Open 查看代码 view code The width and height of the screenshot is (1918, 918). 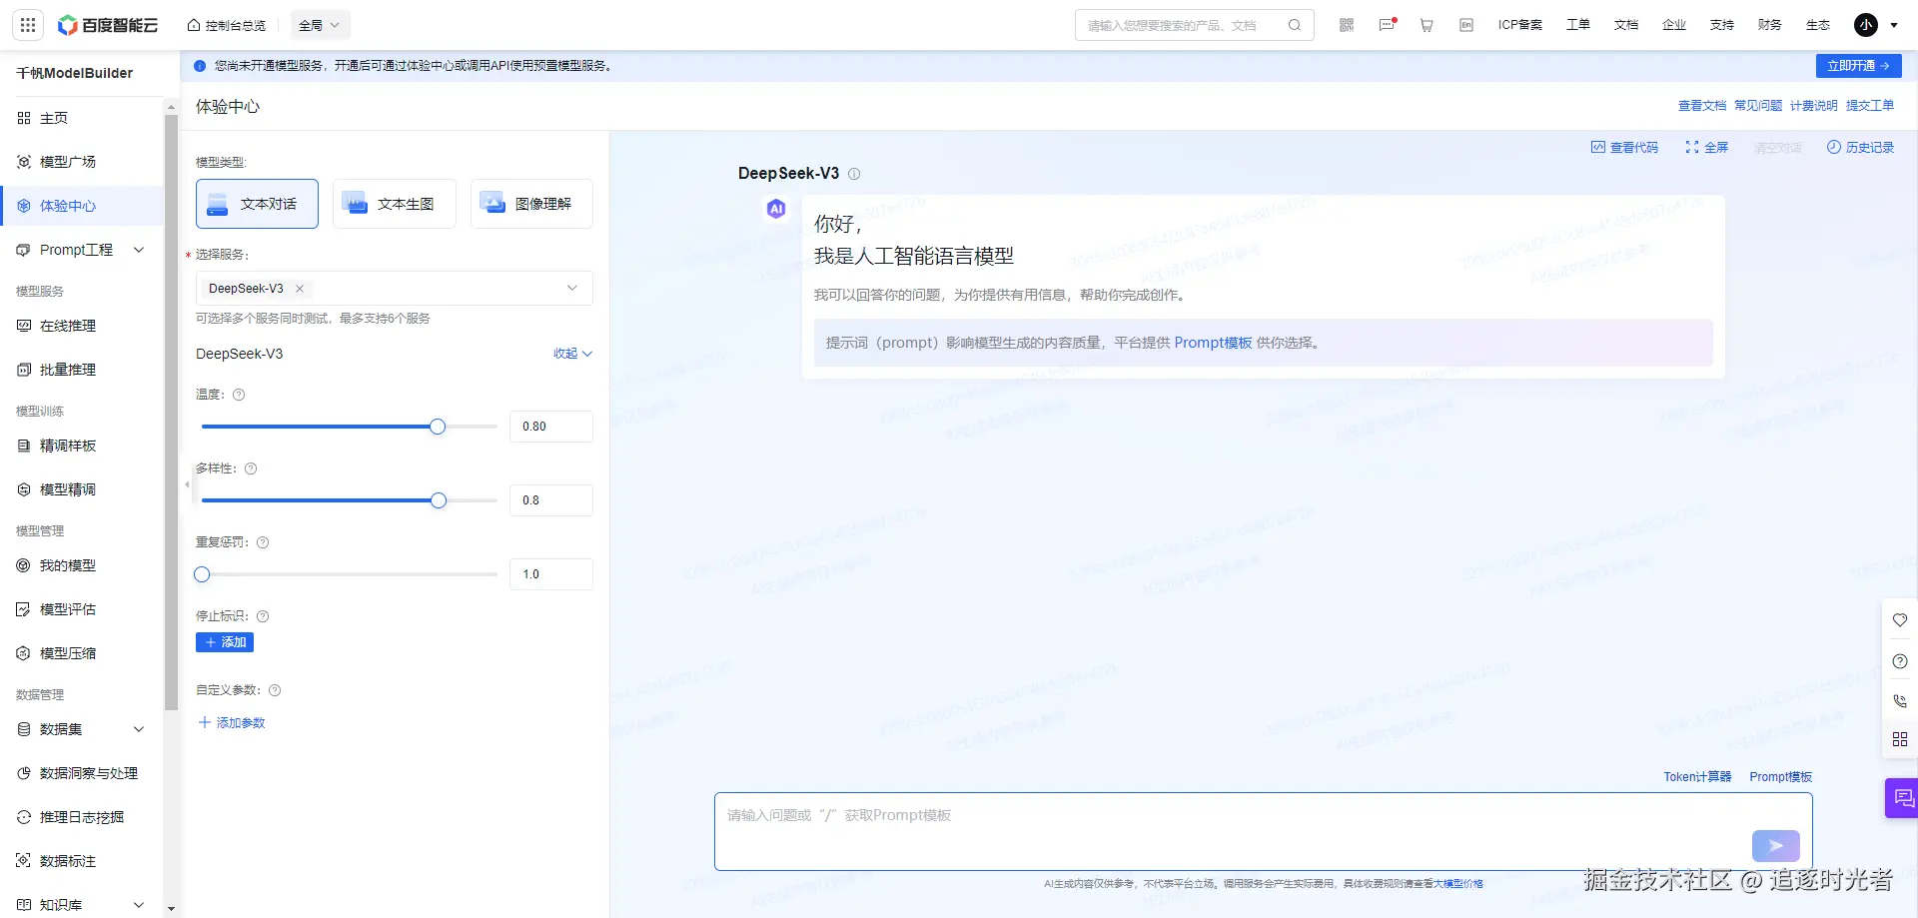1624,148
